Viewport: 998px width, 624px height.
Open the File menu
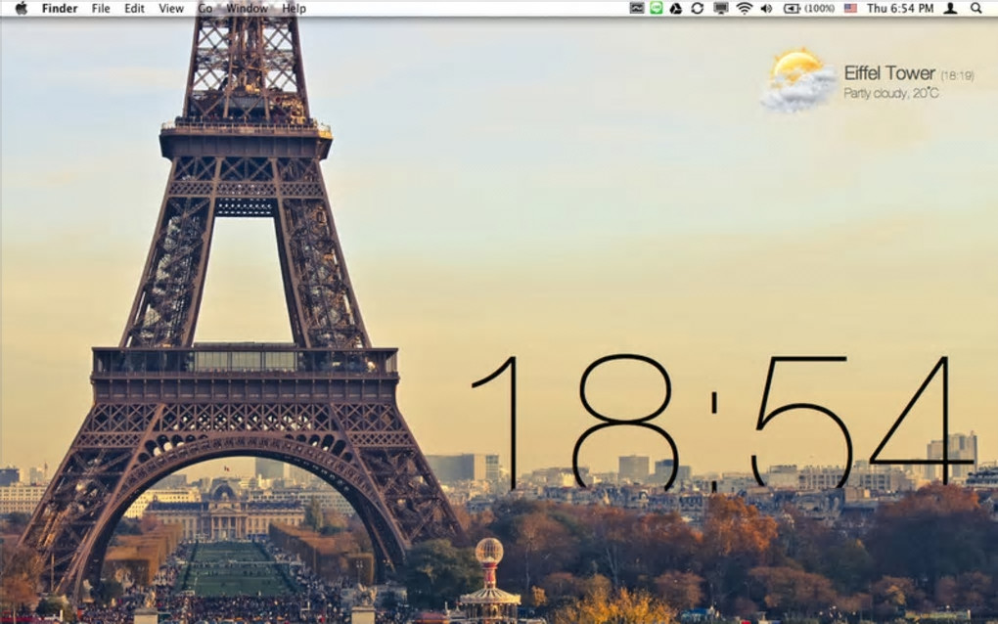pos(101,8)
